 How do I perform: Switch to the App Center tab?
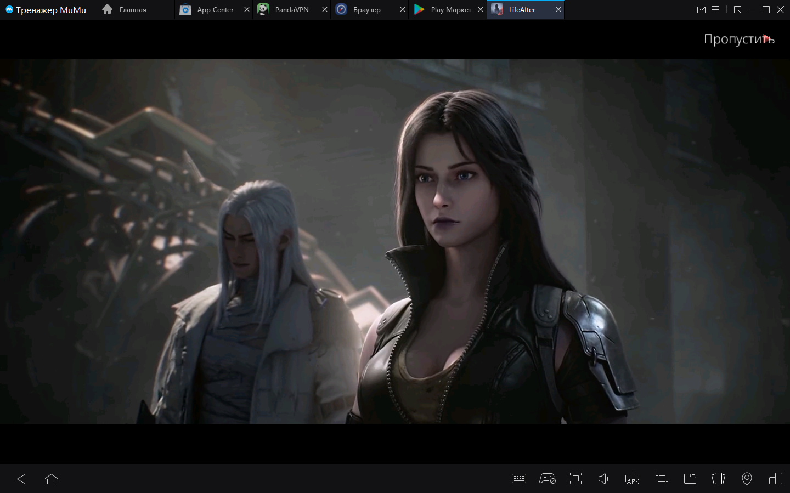click(215, 10)
